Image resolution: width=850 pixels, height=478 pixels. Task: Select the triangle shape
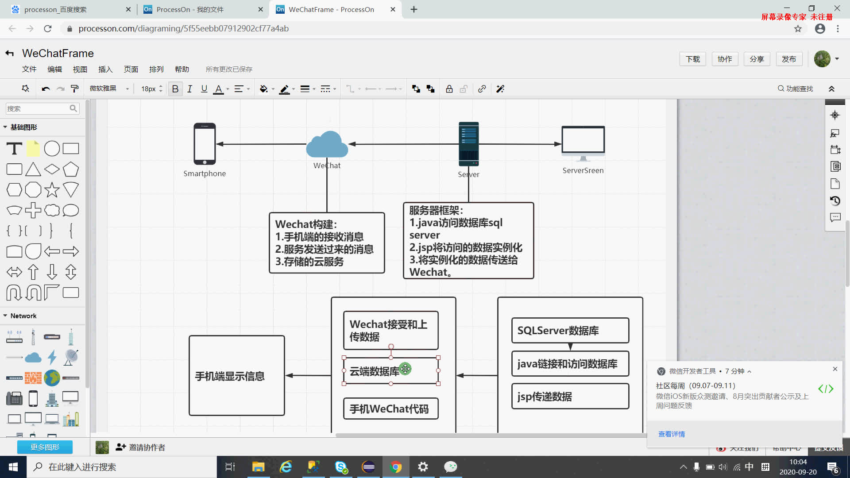pos(33,169)
